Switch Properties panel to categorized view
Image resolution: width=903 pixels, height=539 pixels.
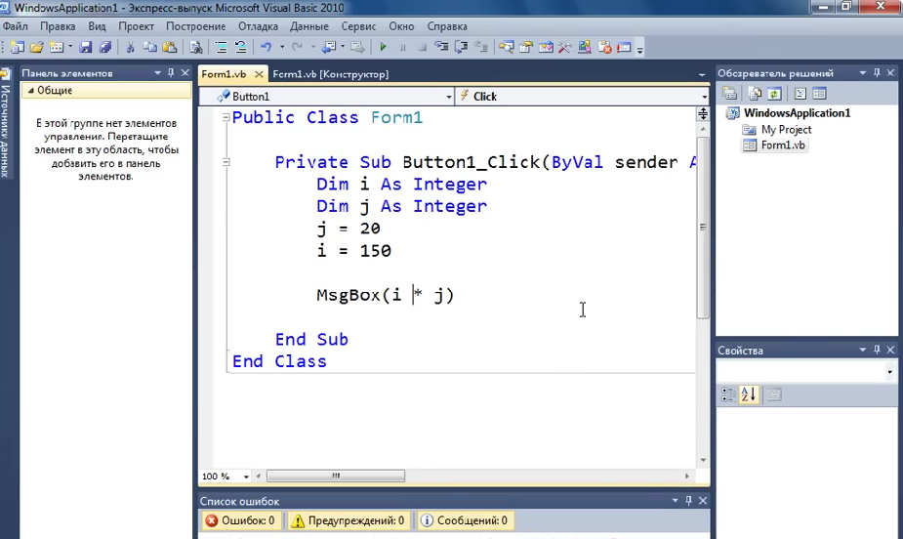pos(728,394)
